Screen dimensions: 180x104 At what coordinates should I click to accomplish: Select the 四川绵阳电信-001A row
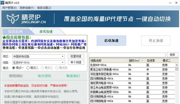[x=132, y=96]
